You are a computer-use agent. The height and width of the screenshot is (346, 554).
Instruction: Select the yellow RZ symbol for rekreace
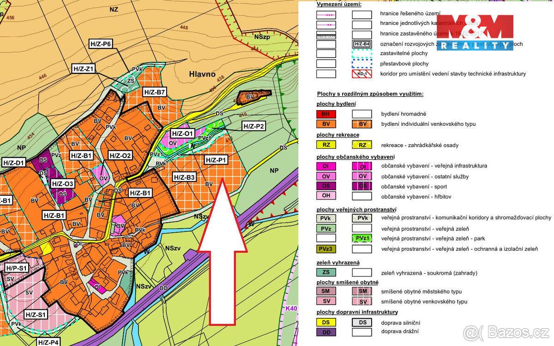pyautogui.click(x=326, y=145)
